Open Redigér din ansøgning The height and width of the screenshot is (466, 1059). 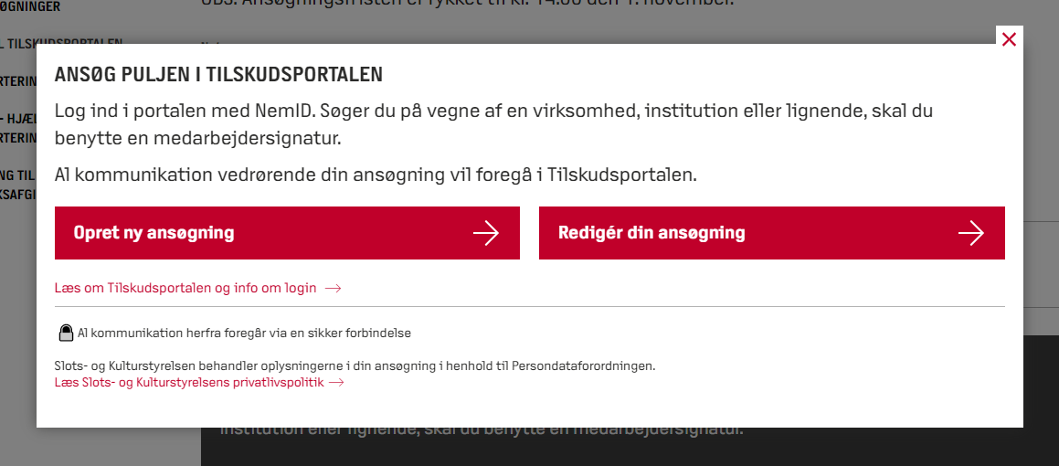(772, 233)
